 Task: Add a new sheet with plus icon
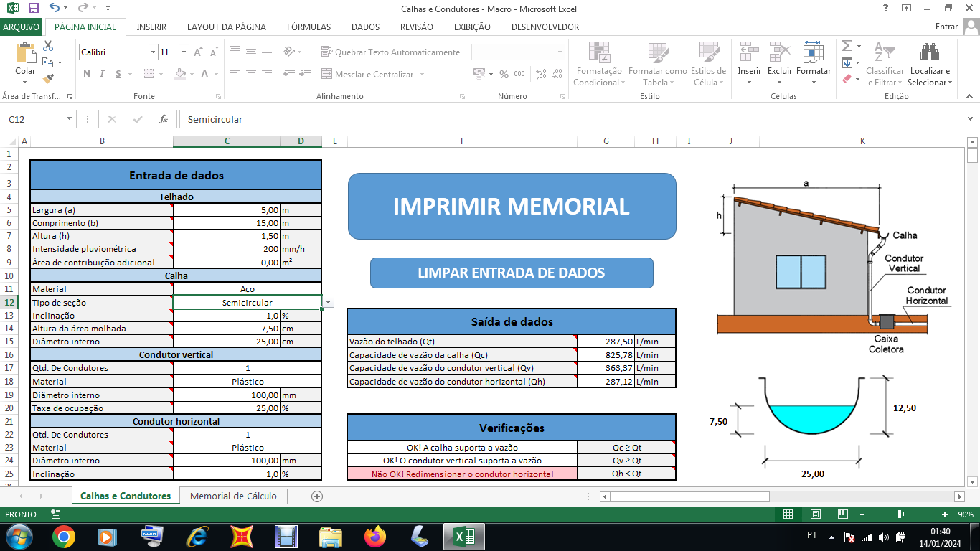point(317,496)
